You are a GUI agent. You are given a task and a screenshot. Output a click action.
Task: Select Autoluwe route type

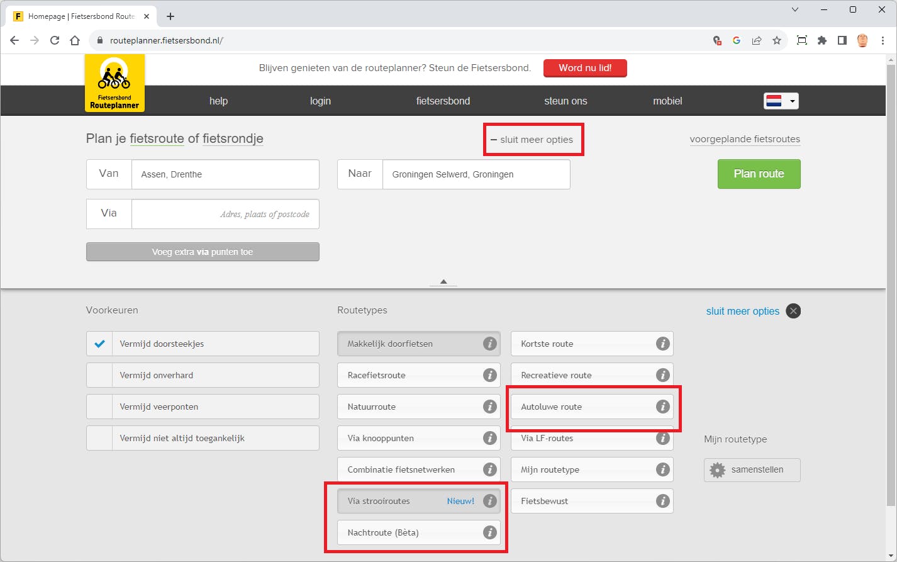[x=592, y=407]
